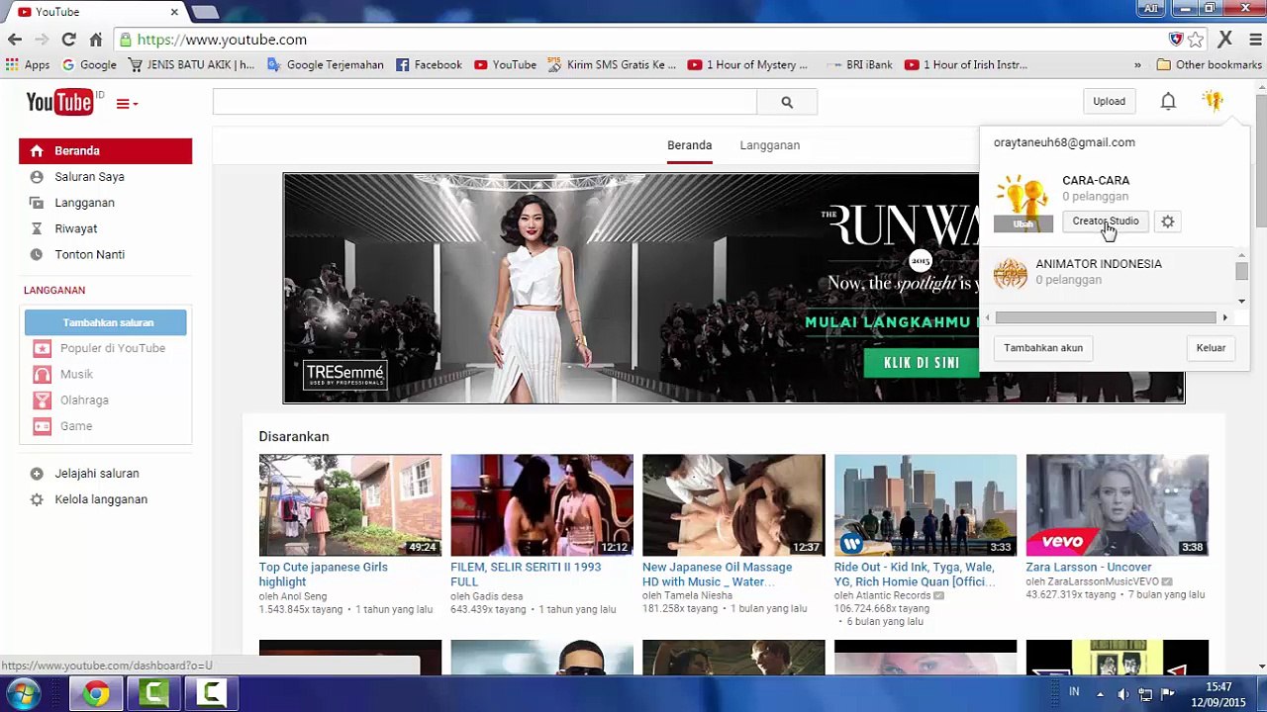Open the Other bookmarks folder

coord(1209,65)
